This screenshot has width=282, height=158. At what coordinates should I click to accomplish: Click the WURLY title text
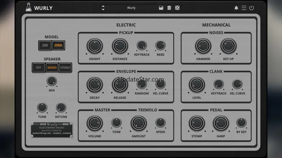pyautogui.click(x=43, y=8)
